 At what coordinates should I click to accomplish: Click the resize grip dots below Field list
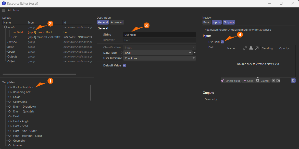[258, 77]
